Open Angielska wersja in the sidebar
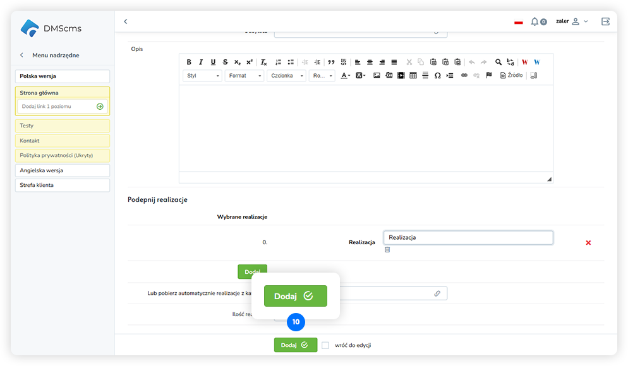This screenshot has height=366, width=628. (62, 170)
